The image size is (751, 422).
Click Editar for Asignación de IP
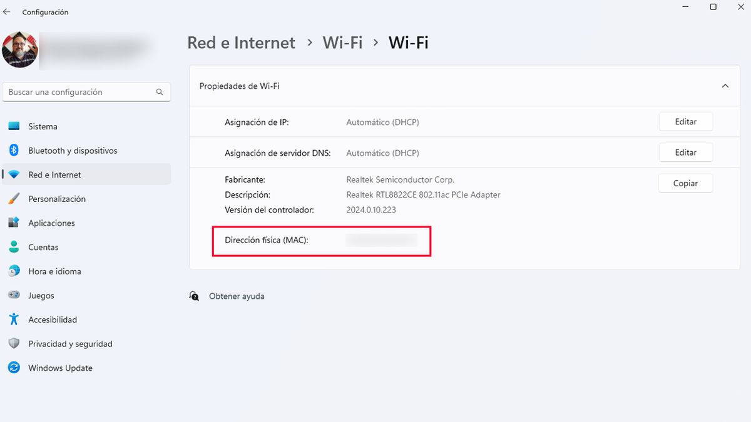coord(685,121)
